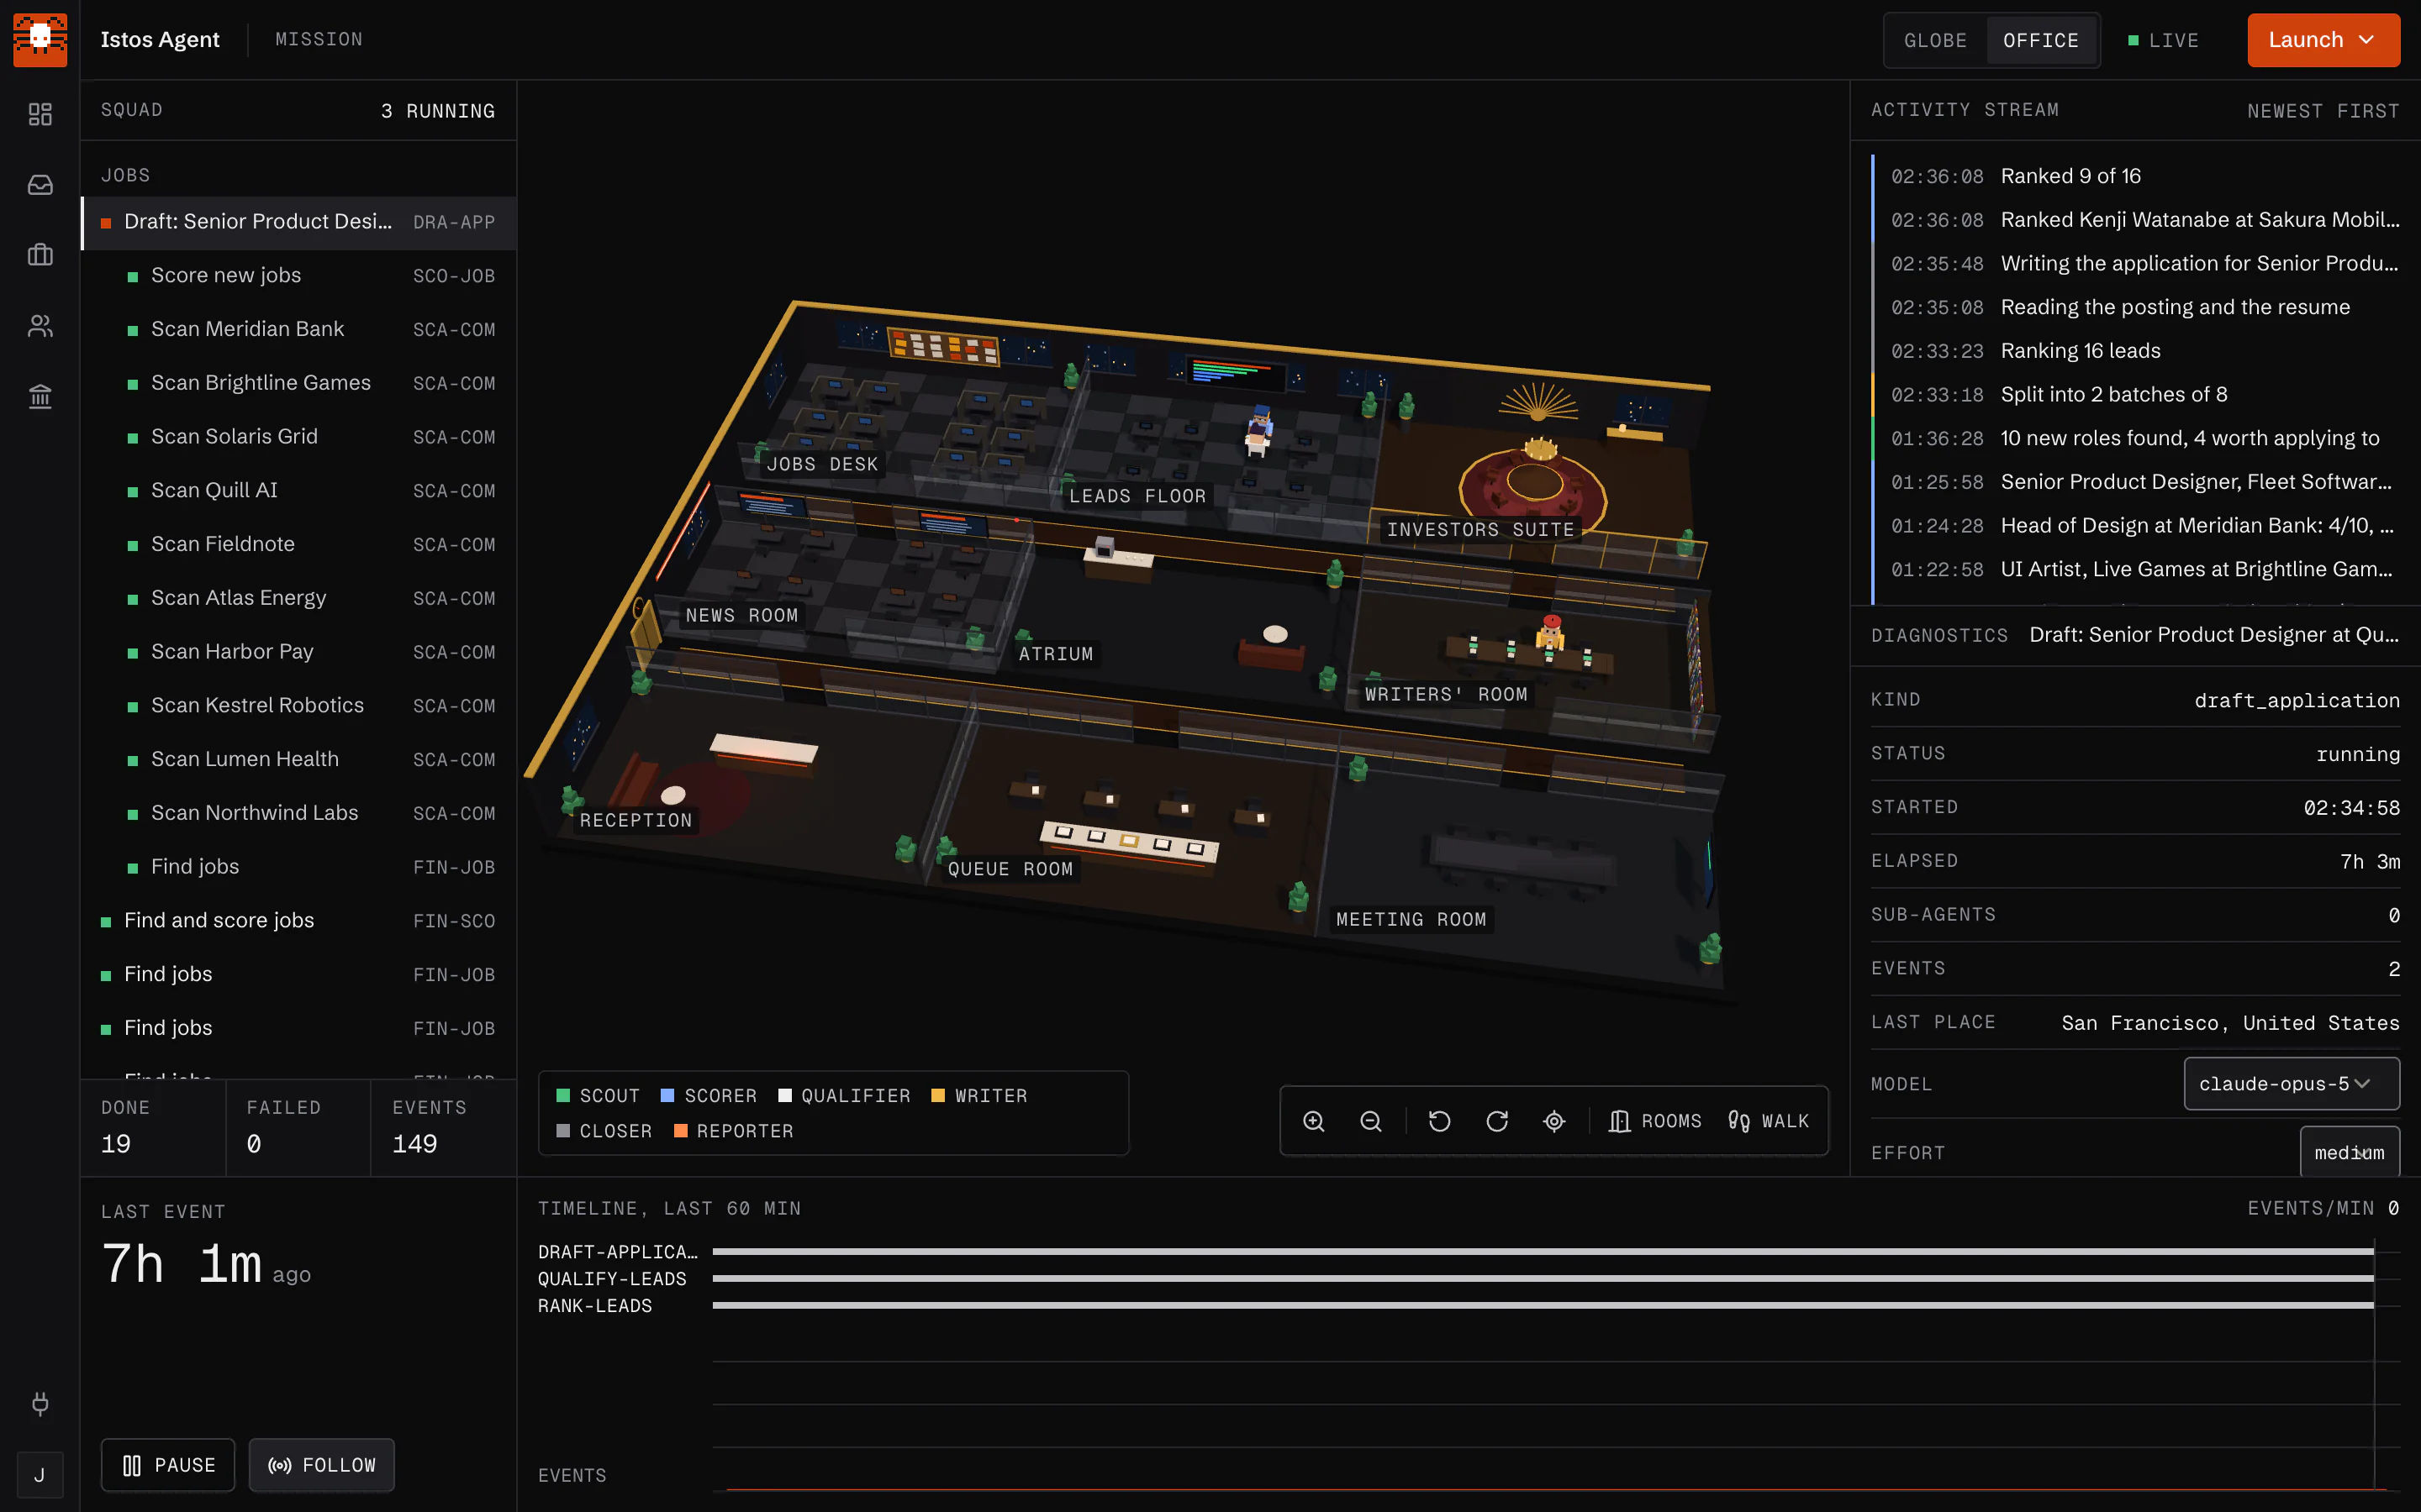The width and height of the screenshot is (2421, 1512).
Task: Click the LEADS FLOOR room label
Action: (1137, 496)
